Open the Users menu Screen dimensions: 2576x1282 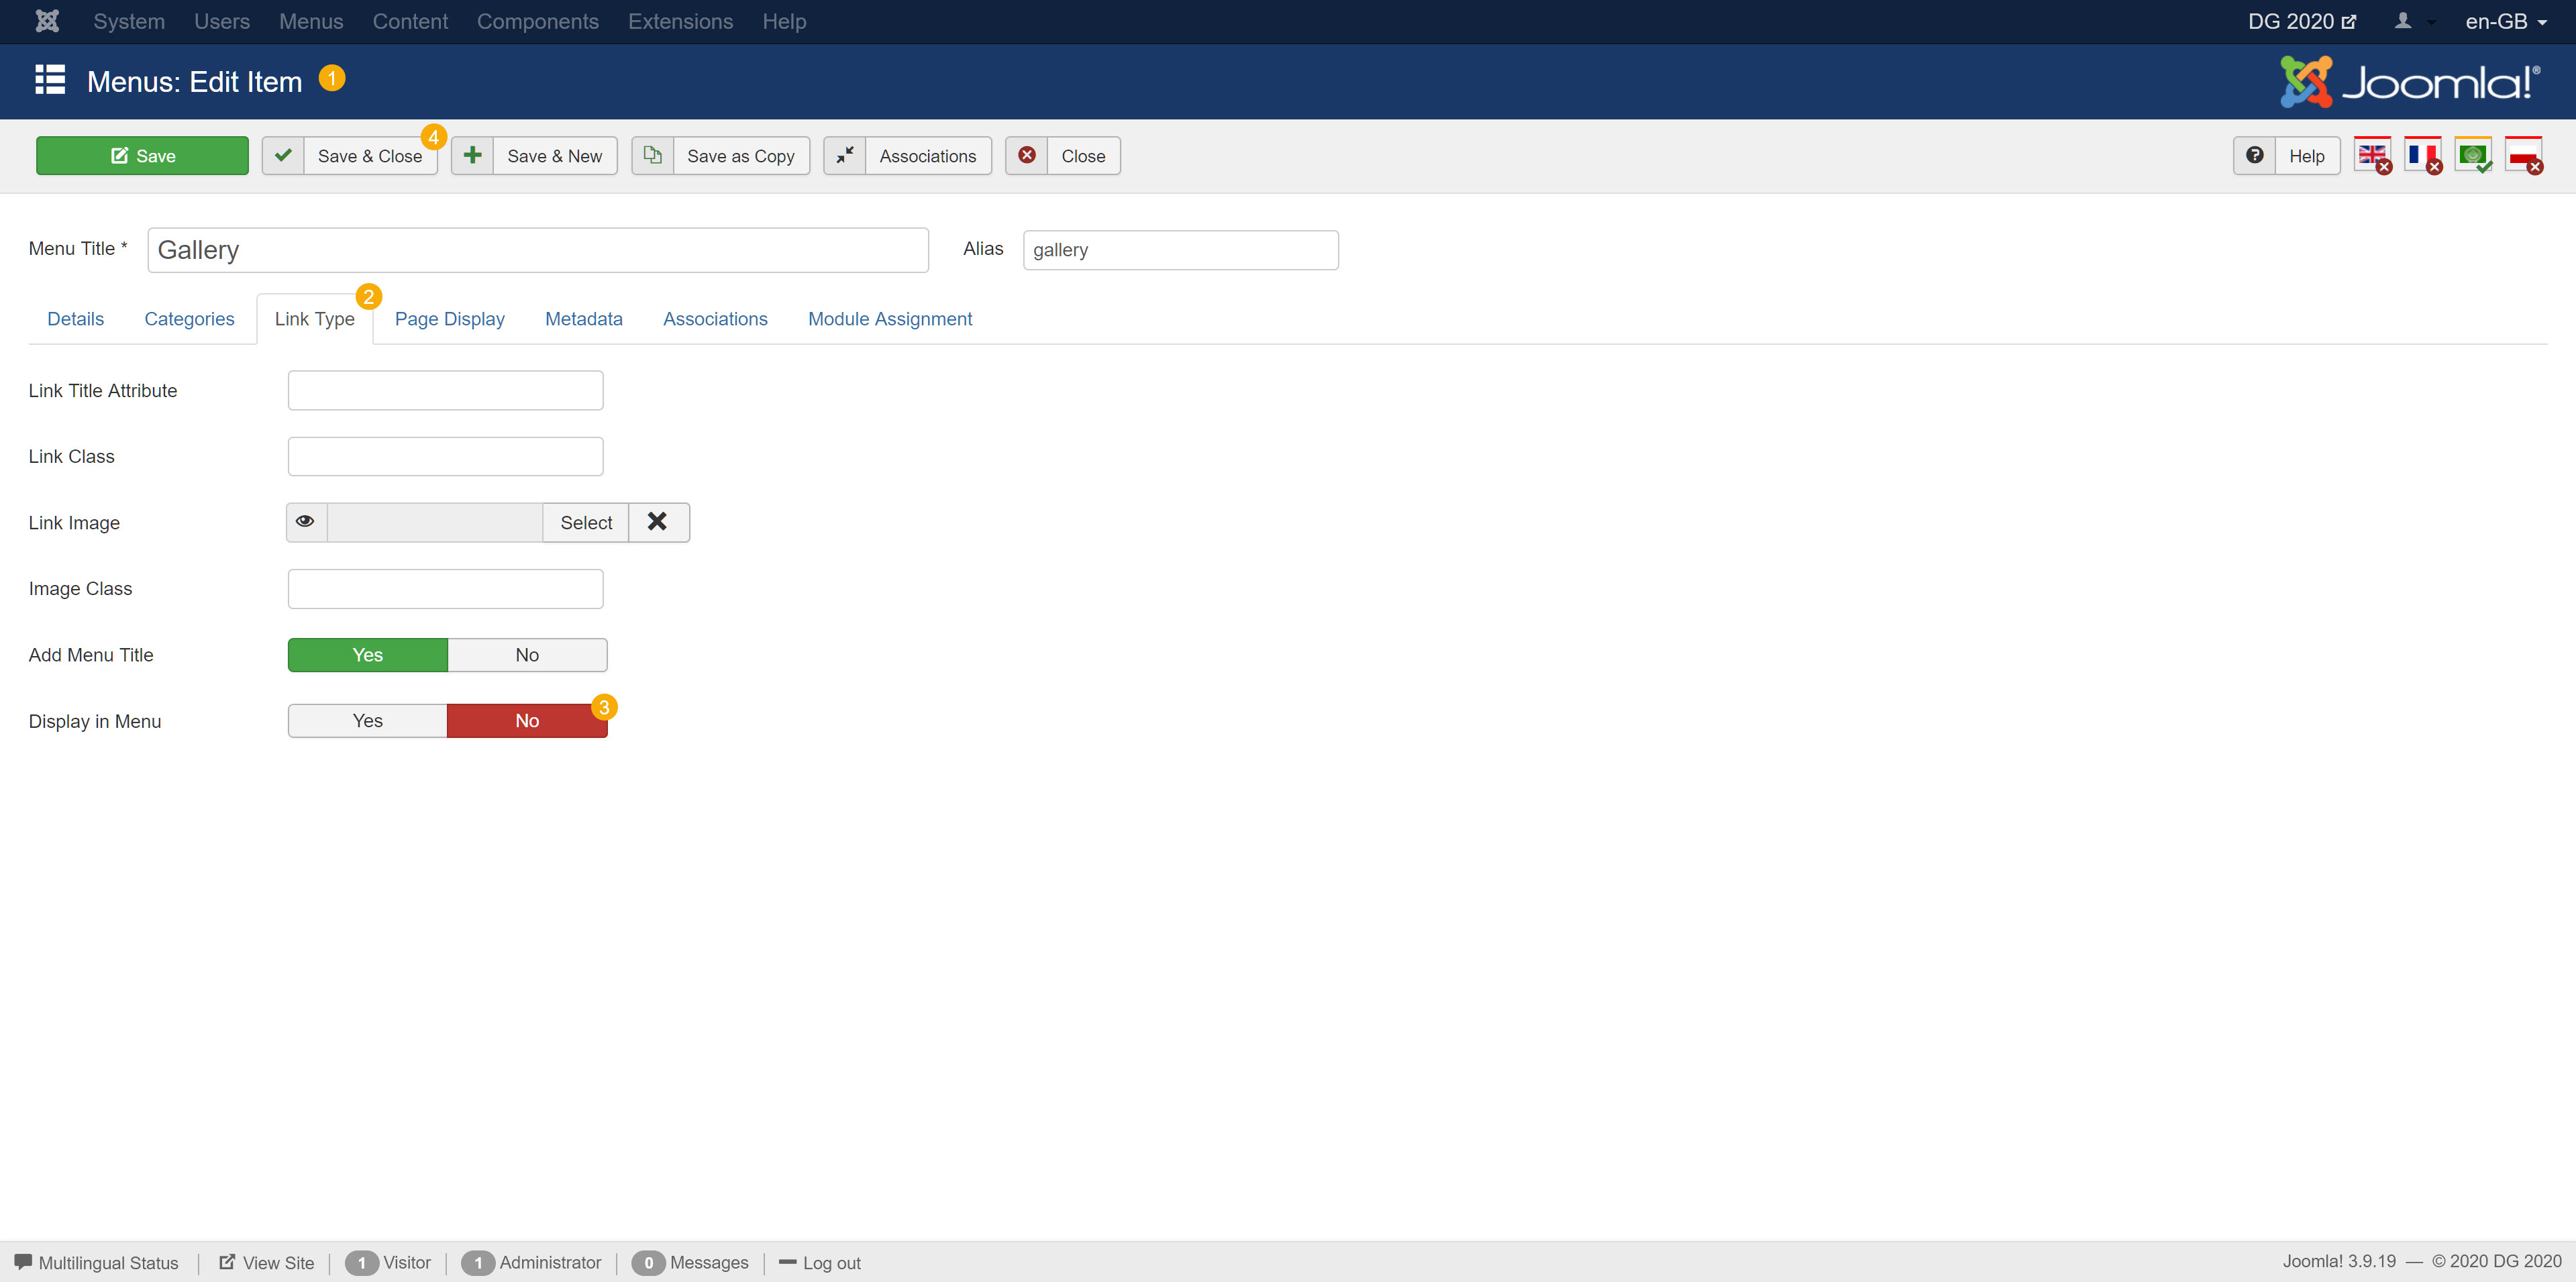click(222, 21)
